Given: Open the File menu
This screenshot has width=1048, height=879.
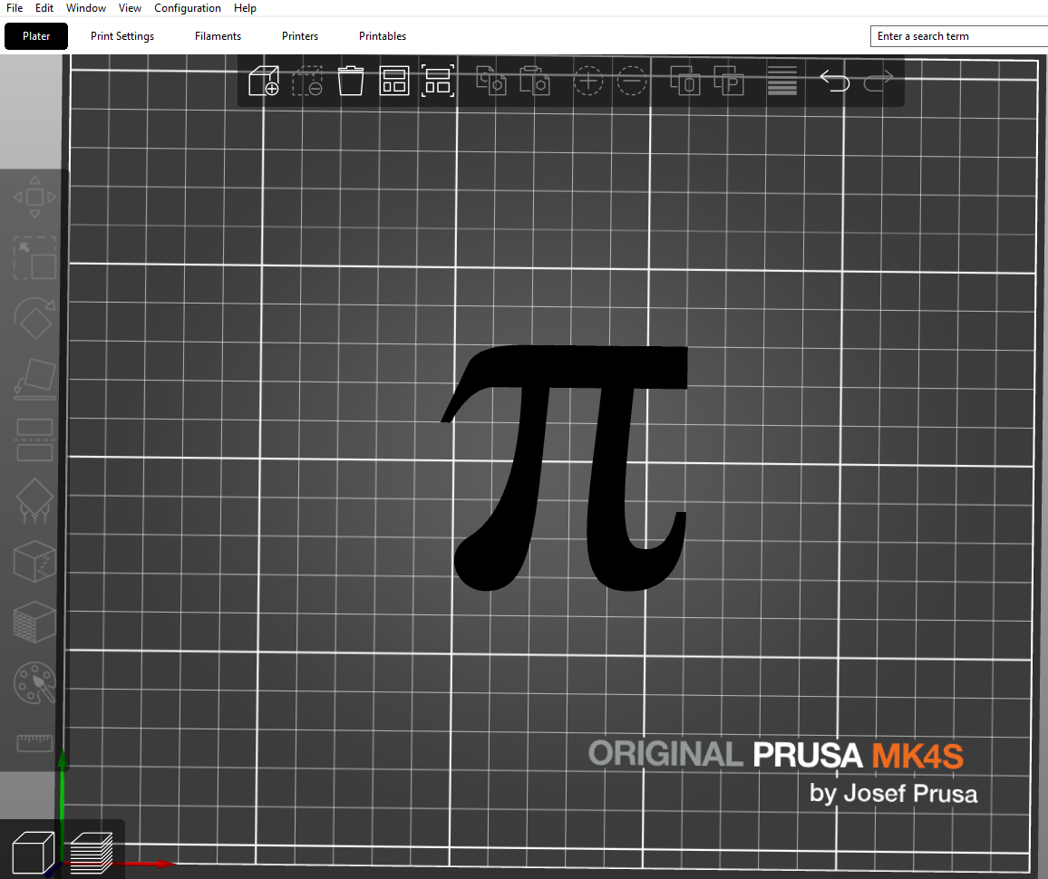Looking at the screenshot, I should pos(14,8).
